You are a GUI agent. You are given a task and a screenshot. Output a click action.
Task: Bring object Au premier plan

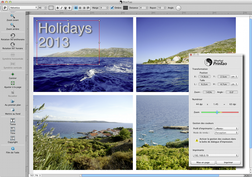point(13,101)
